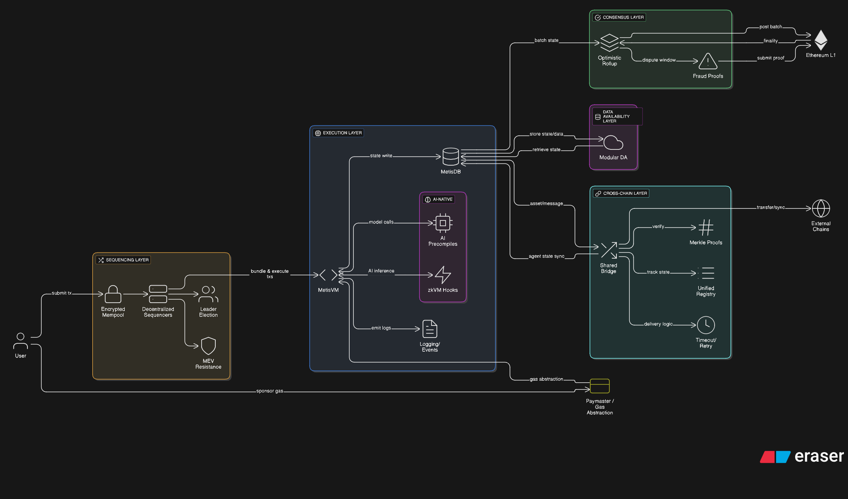Select the Shared Bridge shuffle icon
This screenshot has height=499, width=848.
pos(609,250)
